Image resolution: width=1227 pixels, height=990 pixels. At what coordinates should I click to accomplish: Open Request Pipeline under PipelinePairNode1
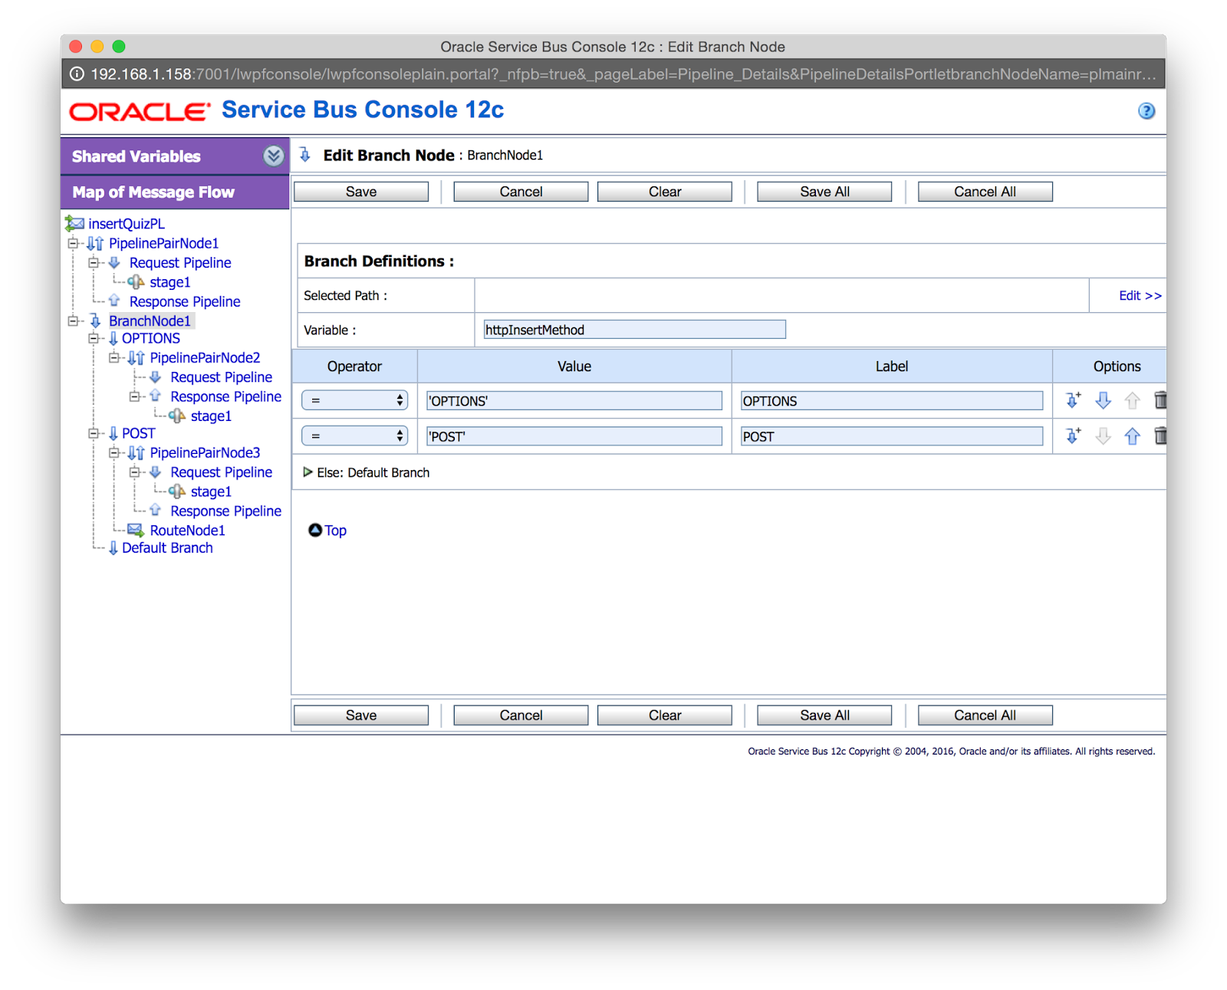click(180, 262)
